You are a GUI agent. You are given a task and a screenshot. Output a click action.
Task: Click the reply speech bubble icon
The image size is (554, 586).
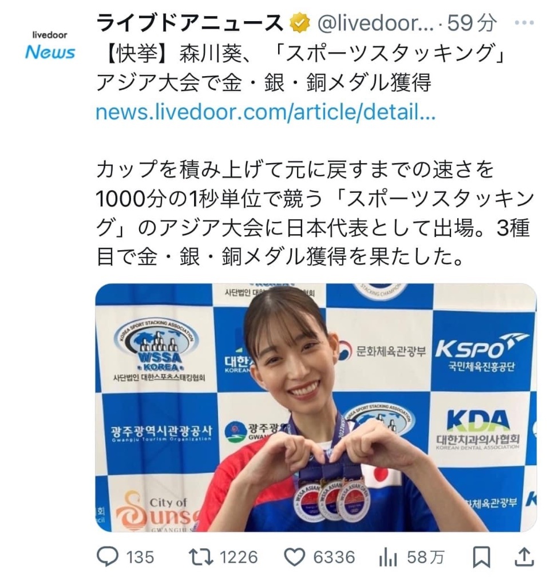[x=108, y=557]
